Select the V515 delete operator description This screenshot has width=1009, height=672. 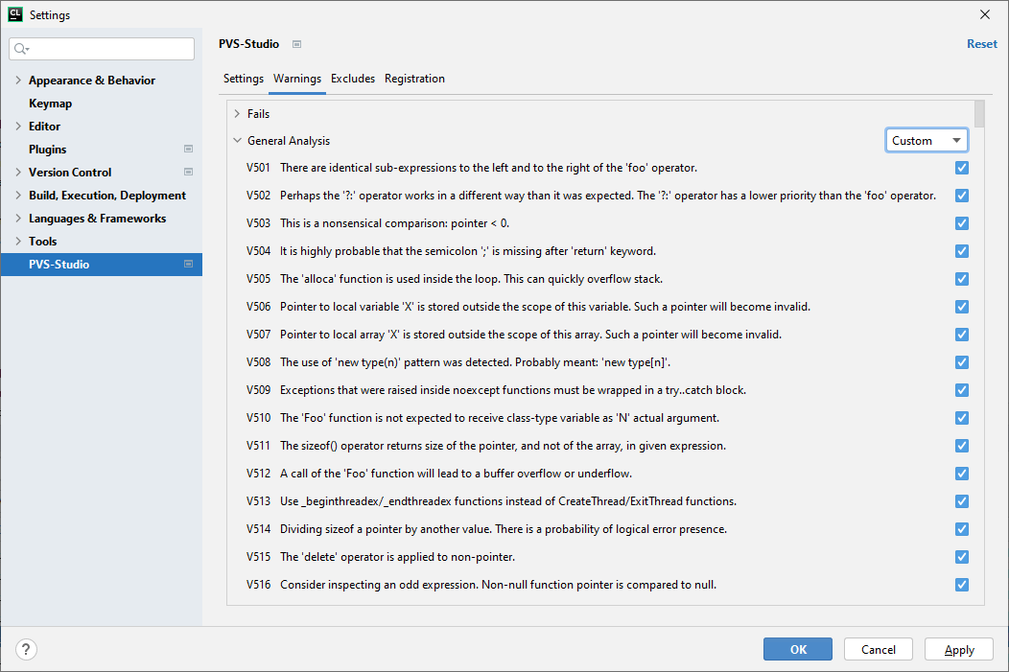coord(397,557)
